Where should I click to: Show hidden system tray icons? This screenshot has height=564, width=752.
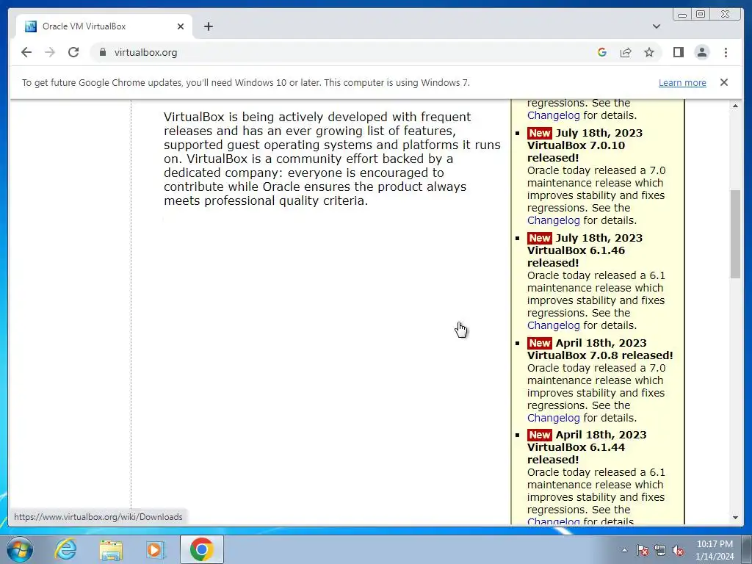[x=624, y=550]
